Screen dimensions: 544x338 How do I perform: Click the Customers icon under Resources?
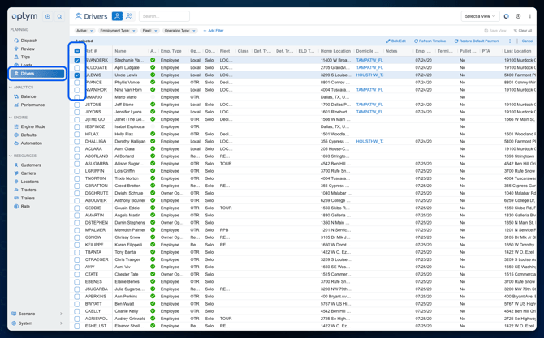[16, 165]
